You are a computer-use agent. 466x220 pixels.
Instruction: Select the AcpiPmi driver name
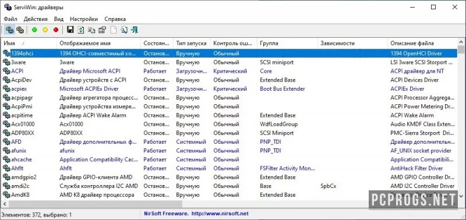pyautogui.click(x=22, y=107)
